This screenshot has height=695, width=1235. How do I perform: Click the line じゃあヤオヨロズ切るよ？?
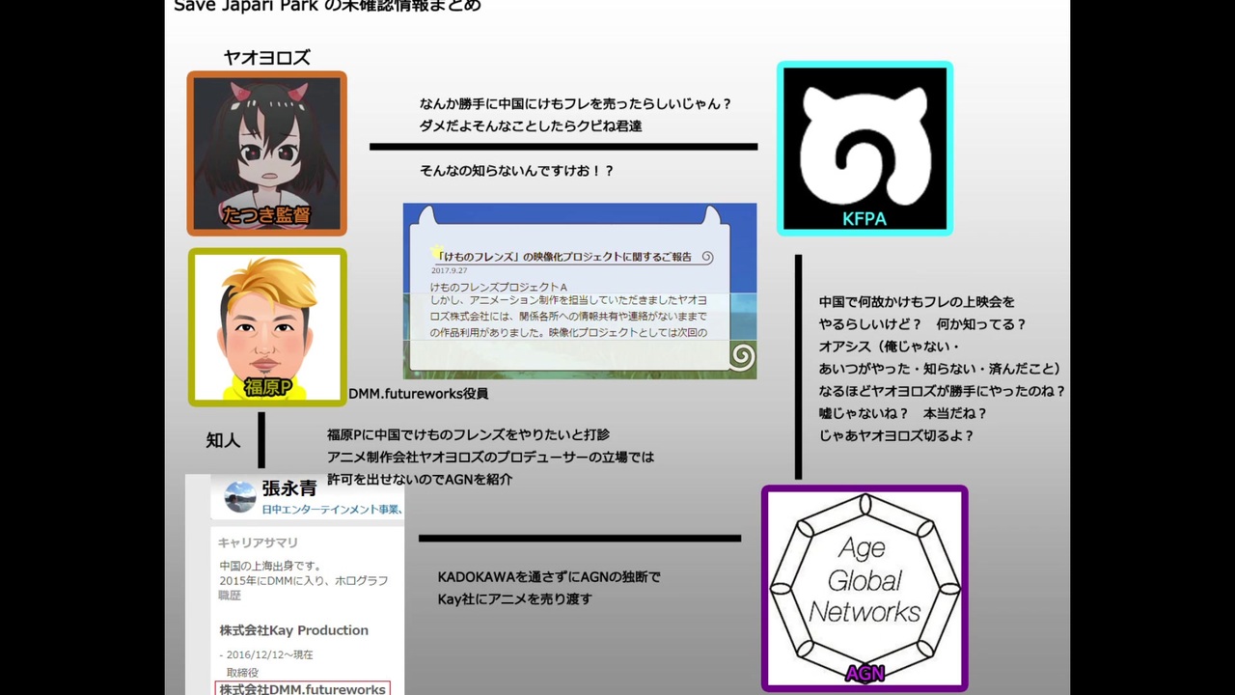(896, 435)
